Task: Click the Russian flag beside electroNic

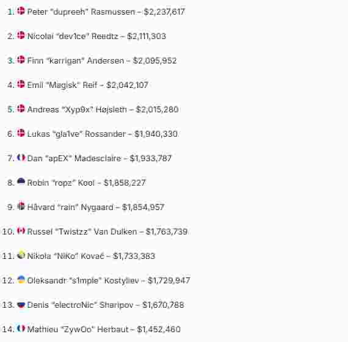Action: pos(21,304)
